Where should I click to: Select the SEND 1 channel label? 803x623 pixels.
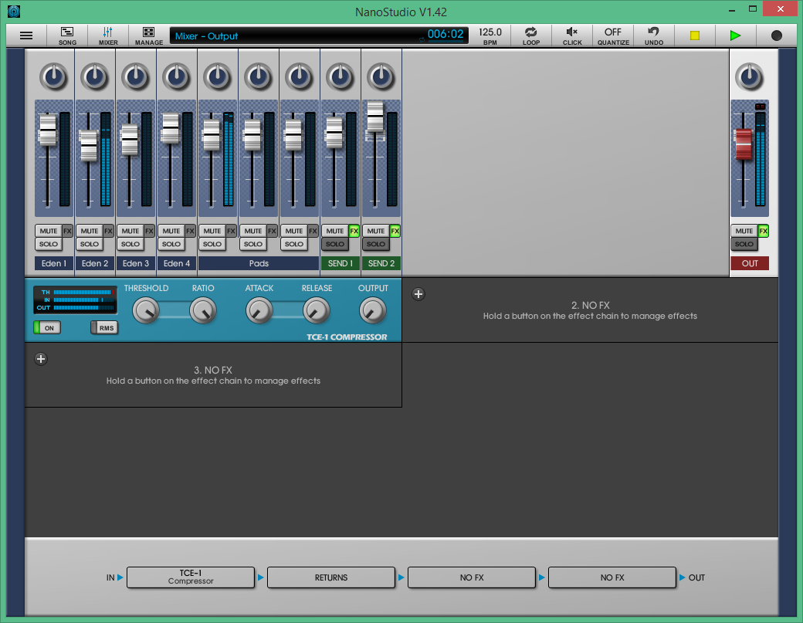point(341,263)
